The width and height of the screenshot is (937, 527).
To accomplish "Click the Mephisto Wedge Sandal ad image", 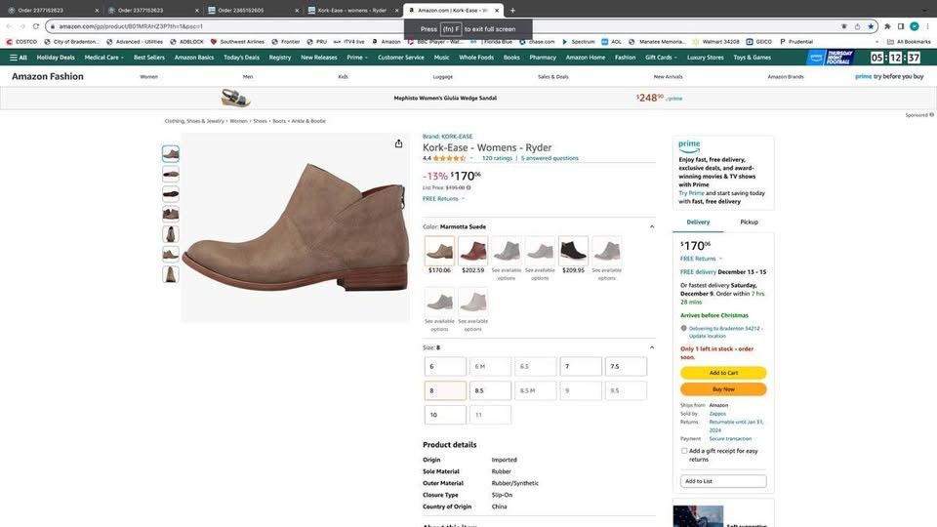I will click(x=235, y=98).
